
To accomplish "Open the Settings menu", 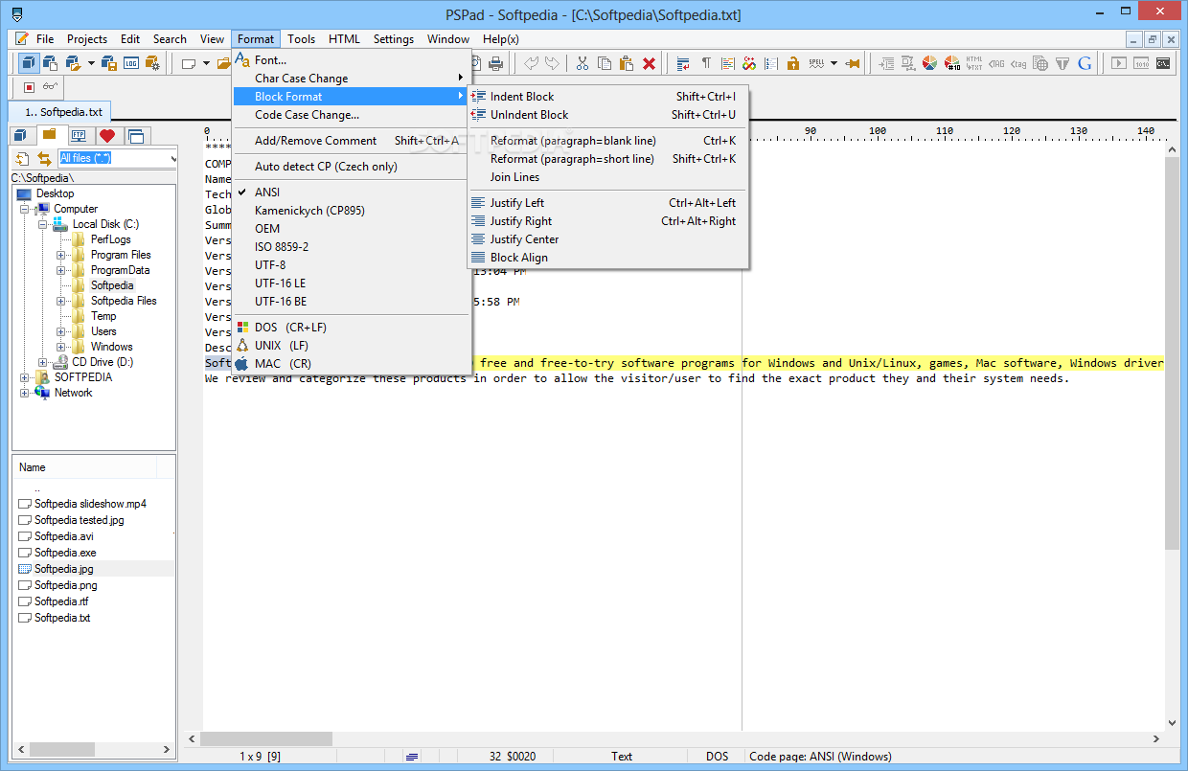I will tap(394, 39).
